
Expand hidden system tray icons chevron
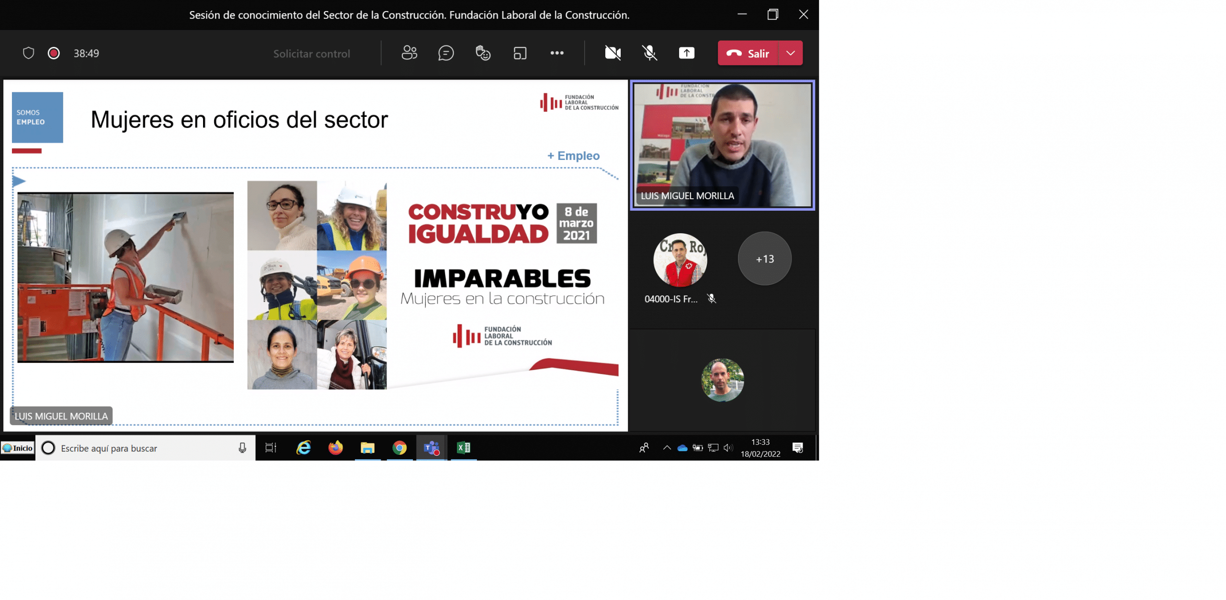[667, 448]
